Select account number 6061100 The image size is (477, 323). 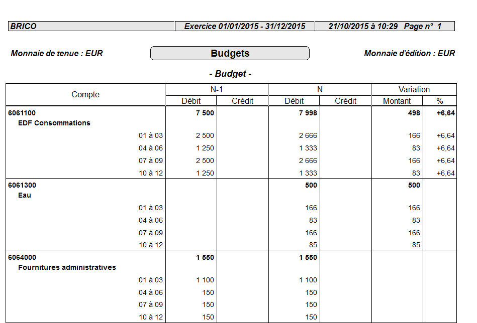tap(22, 113)
